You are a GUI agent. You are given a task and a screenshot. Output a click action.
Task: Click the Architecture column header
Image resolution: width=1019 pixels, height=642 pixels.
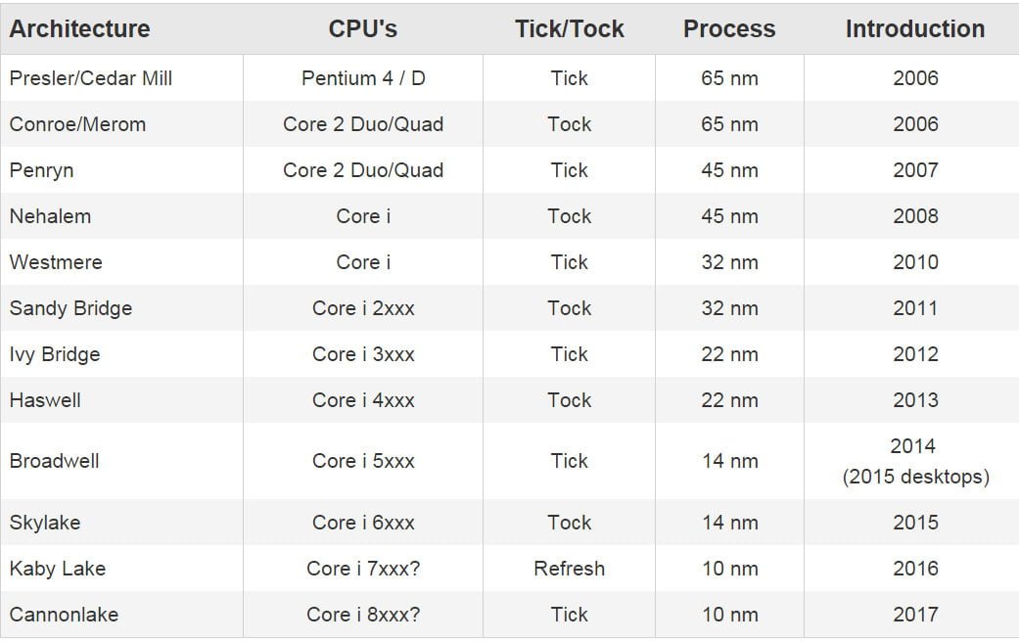[x=80, y=29]
